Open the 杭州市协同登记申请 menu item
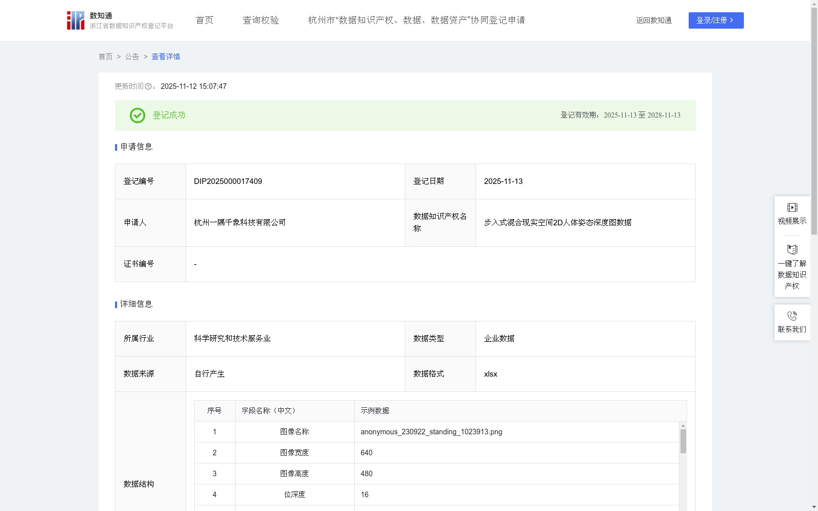The height and width of the screenshot is (511, 818). 417,20
